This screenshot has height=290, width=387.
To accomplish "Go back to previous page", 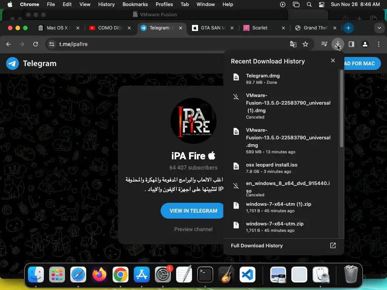I will (8, 44).
